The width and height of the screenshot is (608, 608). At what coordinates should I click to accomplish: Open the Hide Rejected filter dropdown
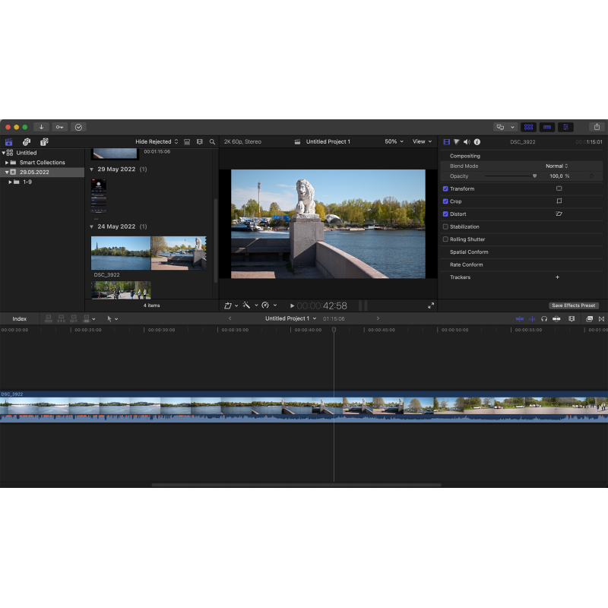coord(157,142)
